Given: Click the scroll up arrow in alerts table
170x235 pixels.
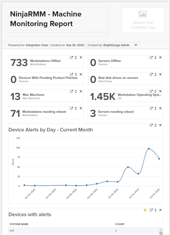Looking at the screenshot, I should click(161, 230).
